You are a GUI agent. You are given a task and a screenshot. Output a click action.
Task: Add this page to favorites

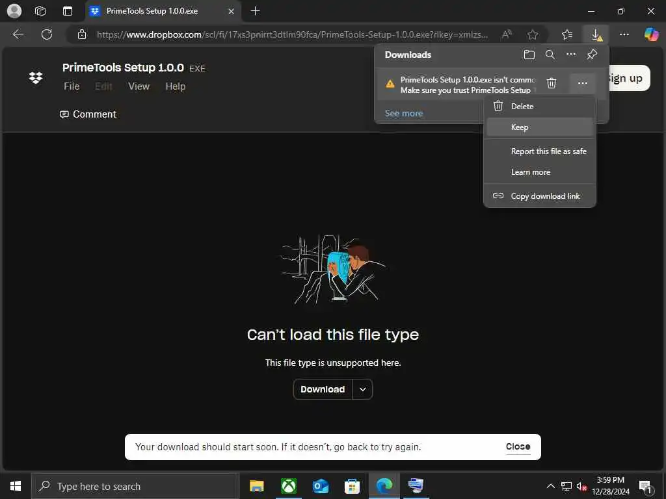point(533,34)
